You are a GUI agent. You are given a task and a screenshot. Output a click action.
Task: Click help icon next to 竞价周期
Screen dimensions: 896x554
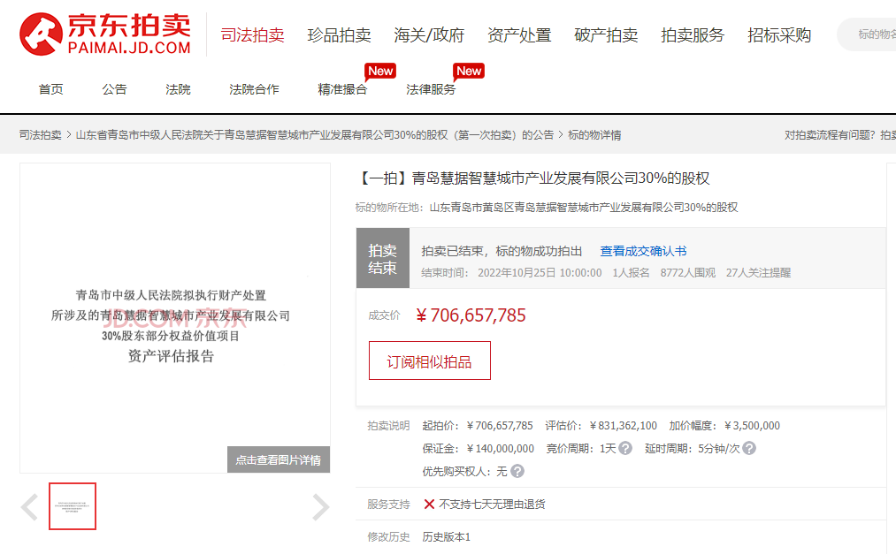625,449
